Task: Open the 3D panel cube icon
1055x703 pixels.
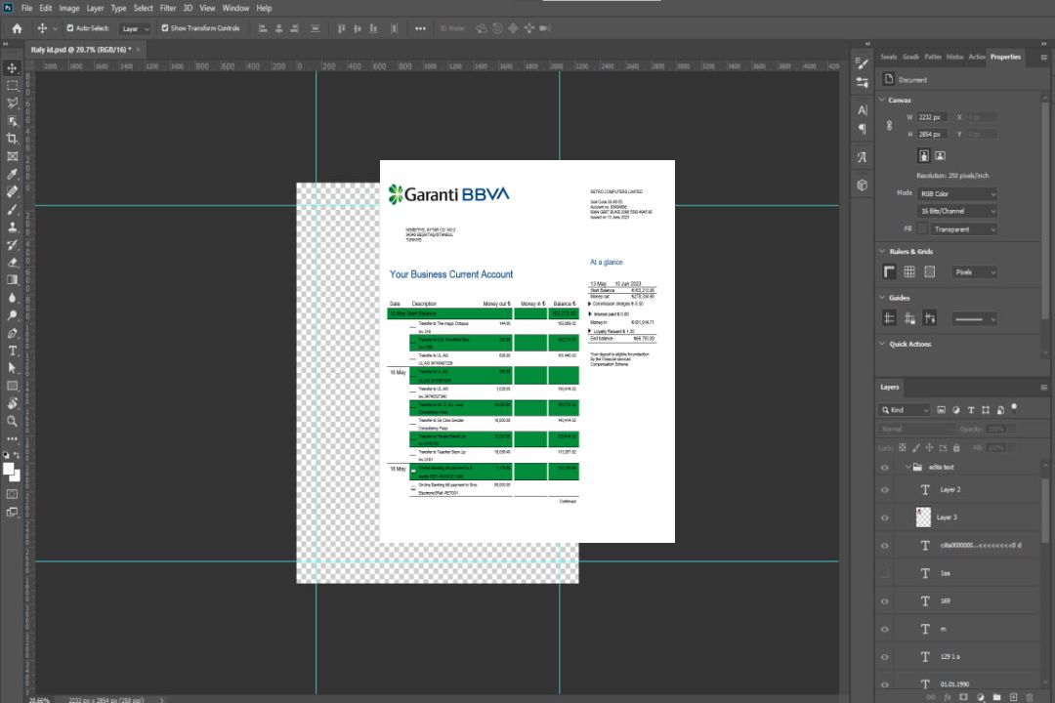Action: coord(862,185)
